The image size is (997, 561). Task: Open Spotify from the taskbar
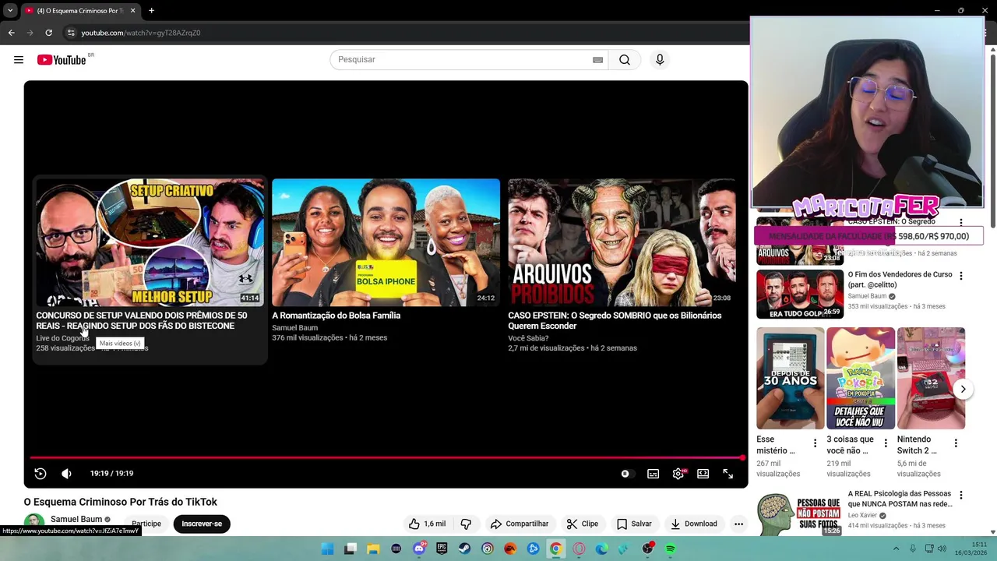[x=671, y=549]
